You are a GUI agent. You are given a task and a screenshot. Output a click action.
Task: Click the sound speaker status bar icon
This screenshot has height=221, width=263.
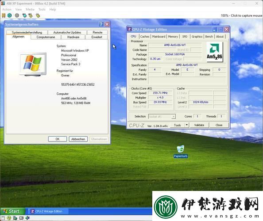pyautogui.click(x=27, y=218)
